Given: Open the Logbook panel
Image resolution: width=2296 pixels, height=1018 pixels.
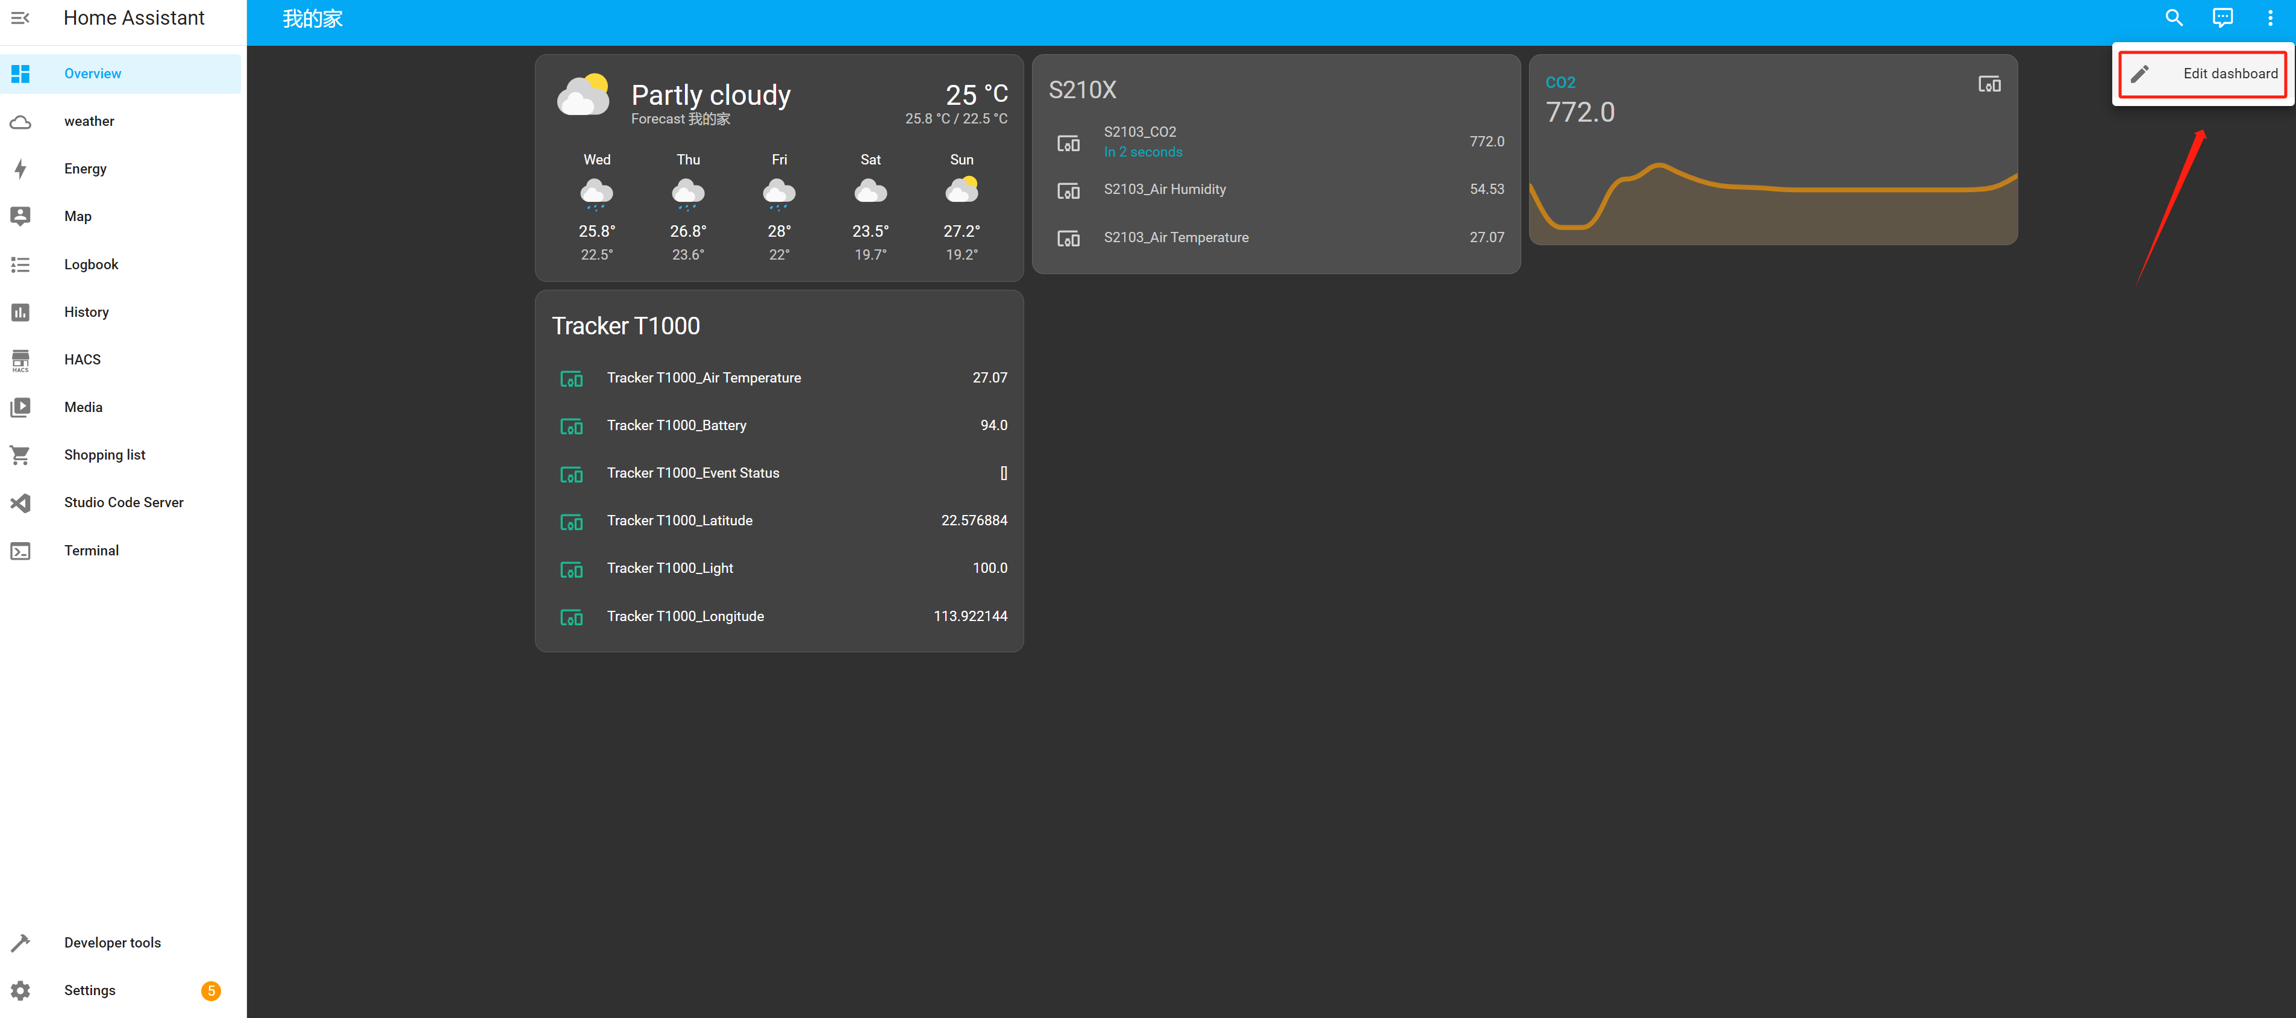Looking at the screenshot, I should [121, 265].
